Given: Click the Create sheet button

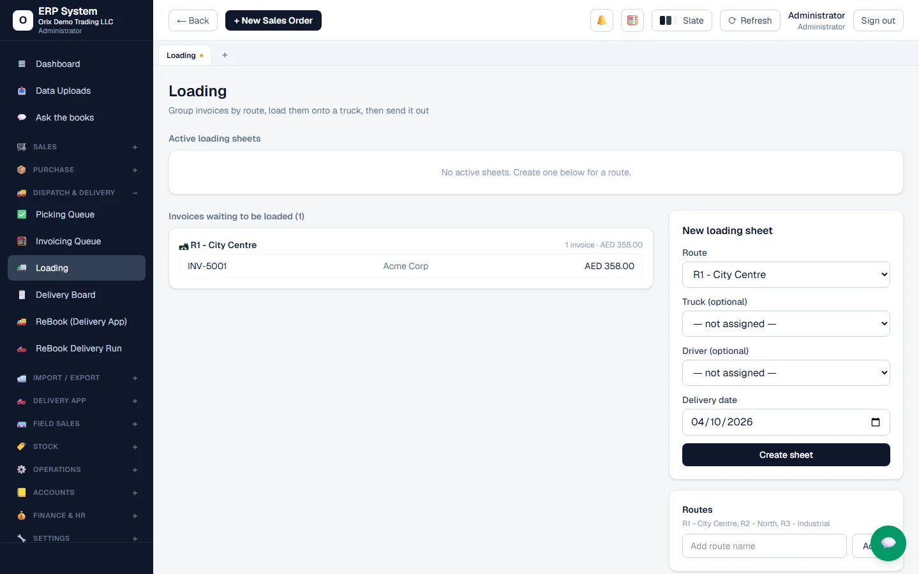Looking at the screenshot, I should click(786, 455).
